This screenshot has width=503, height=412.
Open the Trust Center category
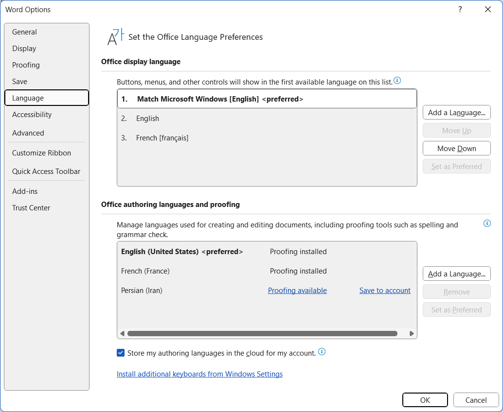point(47,207)
